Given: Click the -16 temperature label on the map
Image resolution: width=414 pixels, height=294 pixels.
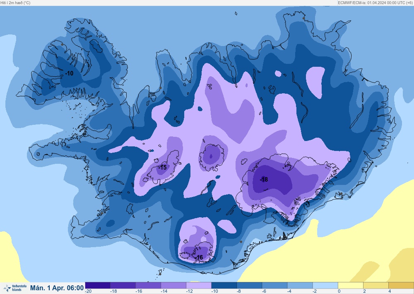Looking at the screenshot, I should (x=199, y=257).
